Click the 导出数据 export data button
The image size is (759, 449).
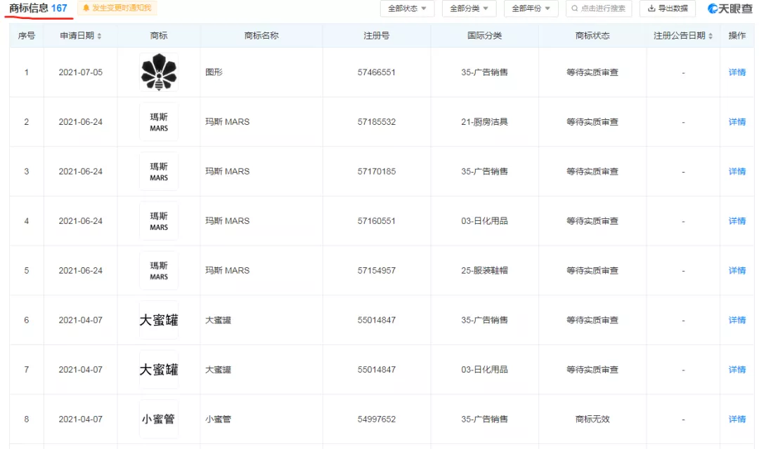668,8
